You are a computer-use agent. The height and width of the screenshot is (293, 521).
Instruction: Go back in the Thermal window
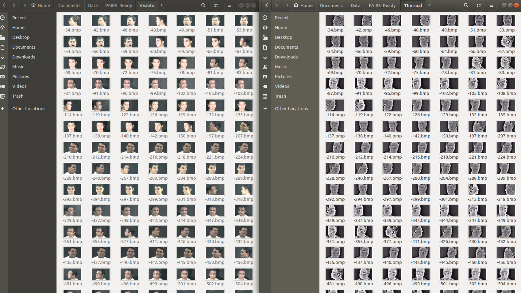click(267, 5)
